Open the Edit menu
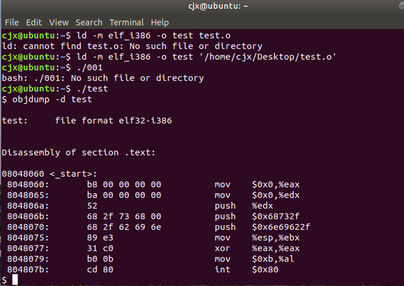 pyautogui.click(x=34, y=22)
